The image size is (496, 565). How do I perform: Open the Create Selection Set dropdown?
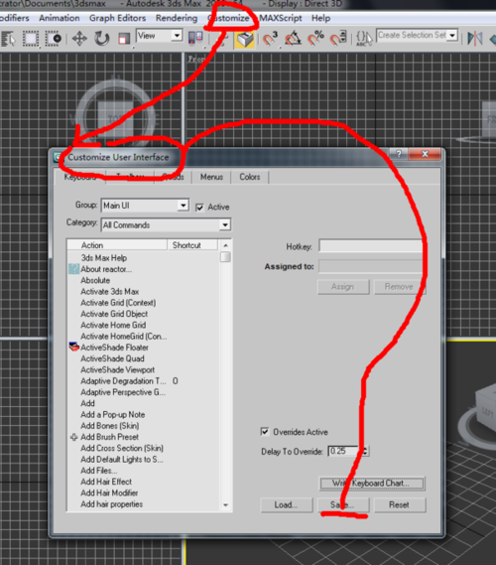[418, 36]
